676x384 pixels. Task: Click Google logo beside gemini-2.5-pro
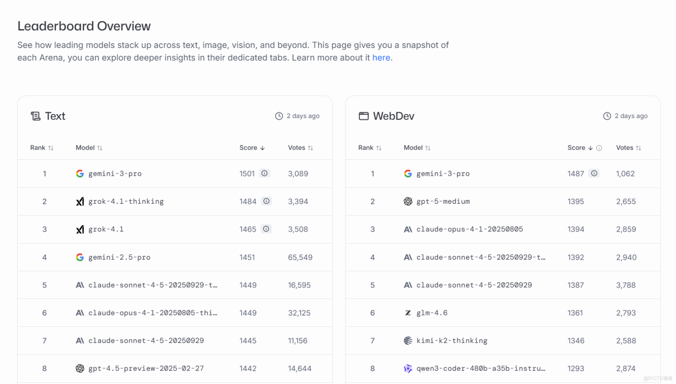(x=80, y=257)
